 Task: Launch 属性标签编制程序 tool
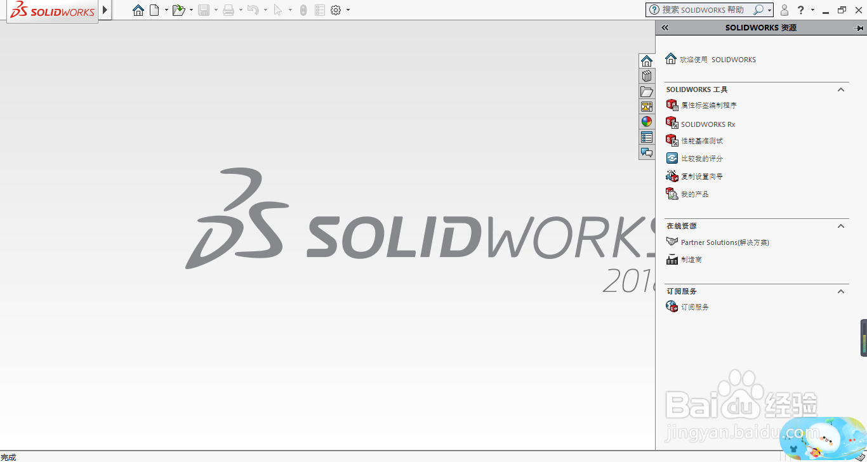(x=701, y=105)
